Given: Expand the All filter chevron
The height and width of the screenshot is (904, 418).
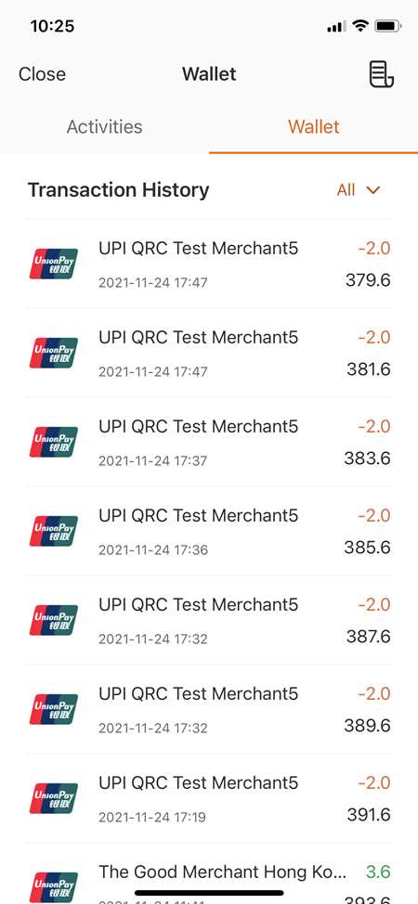Looking at the screenshot, I should pos(373,190).
